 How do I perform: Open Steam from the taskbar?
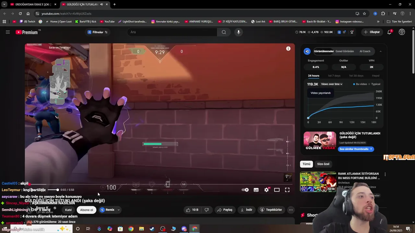[x=152, y=229]
